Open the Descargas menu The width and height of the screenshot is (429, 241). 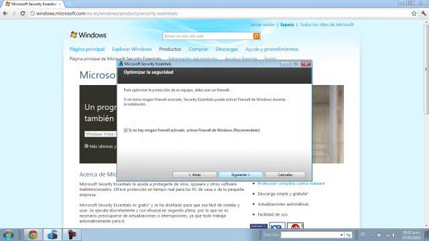click(x=227, y=49)
